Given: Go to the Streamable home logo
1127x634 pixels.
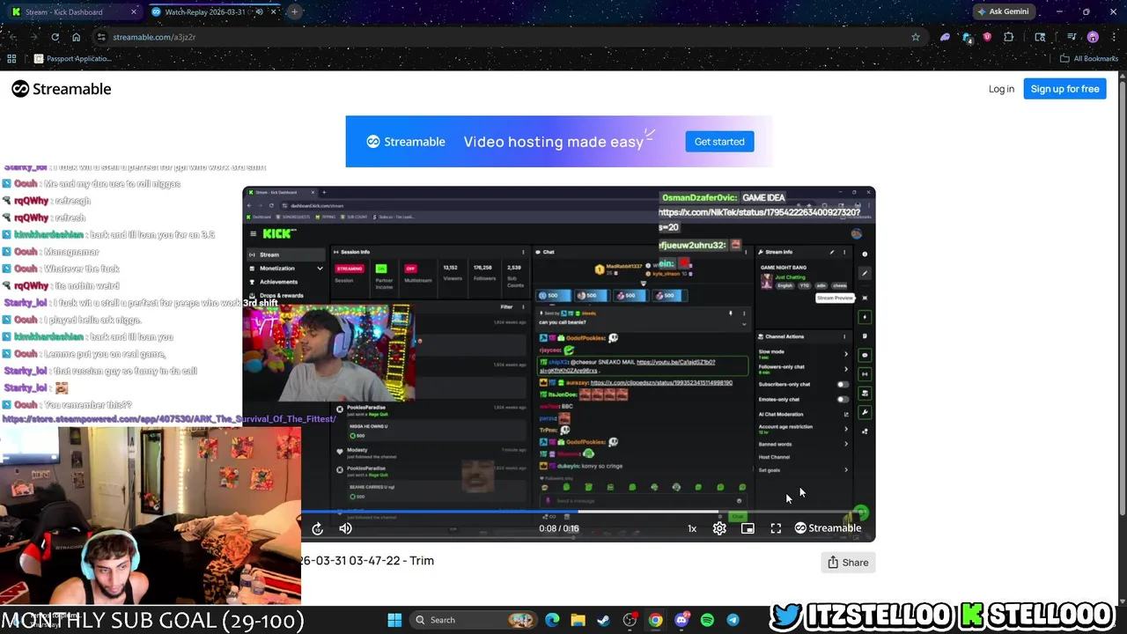Looking at the screenshot, I should coord(62,89).
